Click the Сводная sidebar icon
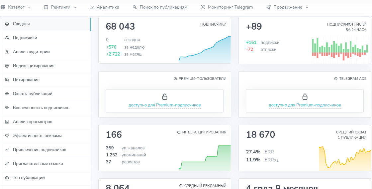This screenshot has width=372, height=189. [x=7, y=24]
